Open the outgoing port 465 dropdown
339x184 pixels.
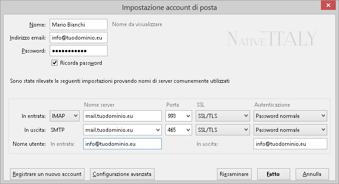179,130
